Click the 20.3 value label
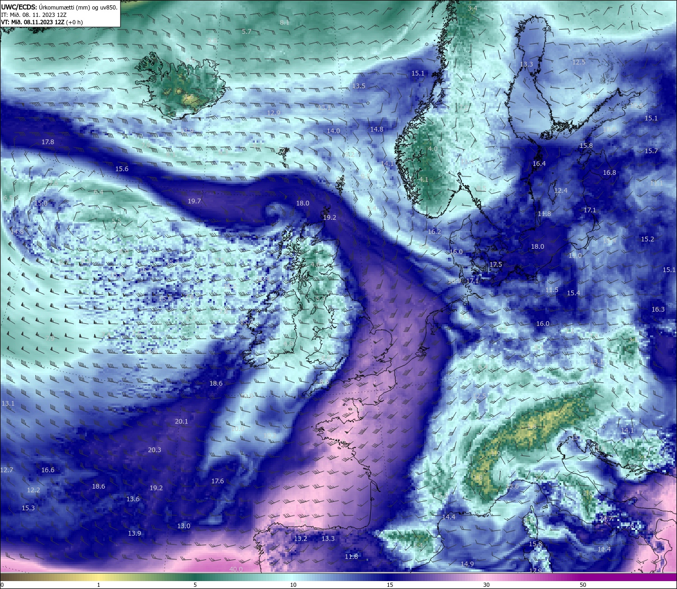This screenshot has height=589, width=677. click(154, 450)
